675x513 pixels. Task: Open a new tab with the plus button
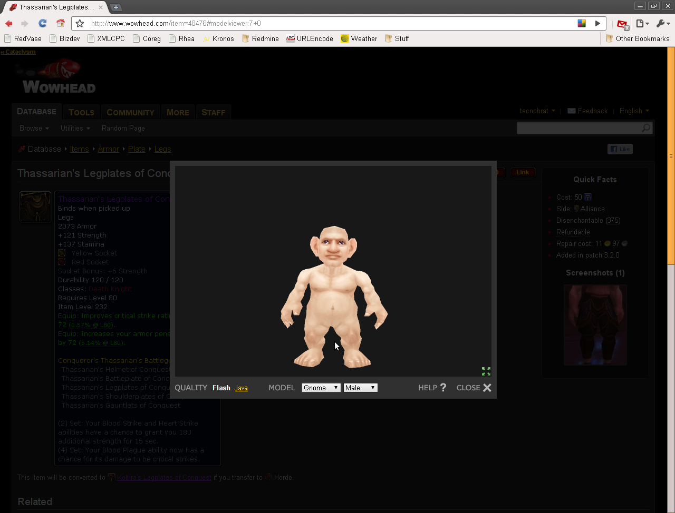116,7
